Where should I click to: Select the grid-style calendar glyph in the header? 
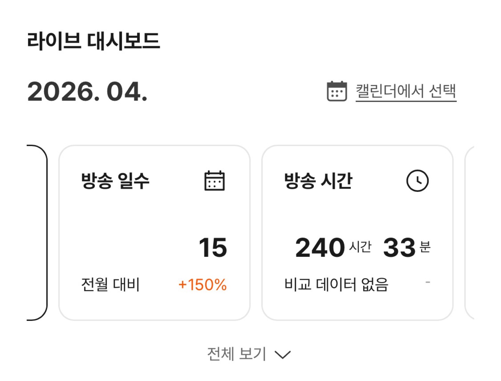pyautogui.click(x=336, y=91)
